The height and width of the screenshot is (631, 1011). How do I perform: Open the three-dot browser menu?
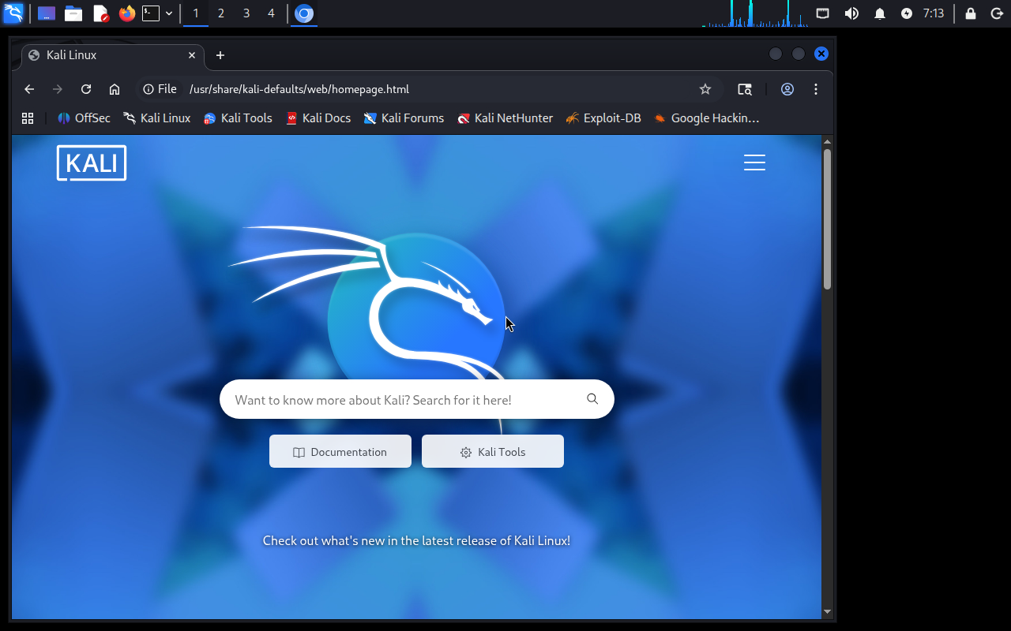[x=816, y=89]
